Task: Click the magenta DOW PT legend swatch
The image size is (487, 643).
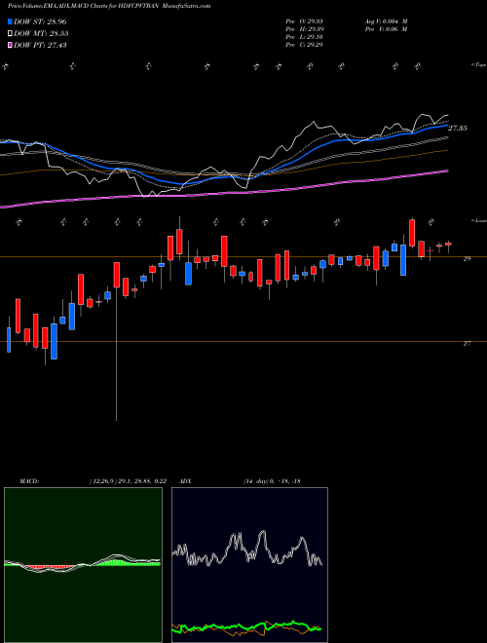Action: point(11,45)
